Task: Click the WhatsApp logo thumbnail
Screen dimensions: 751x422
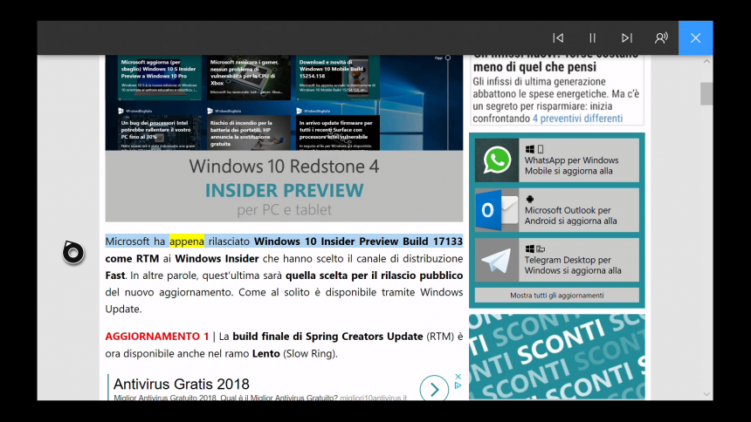Action: (x=497, y=160)
